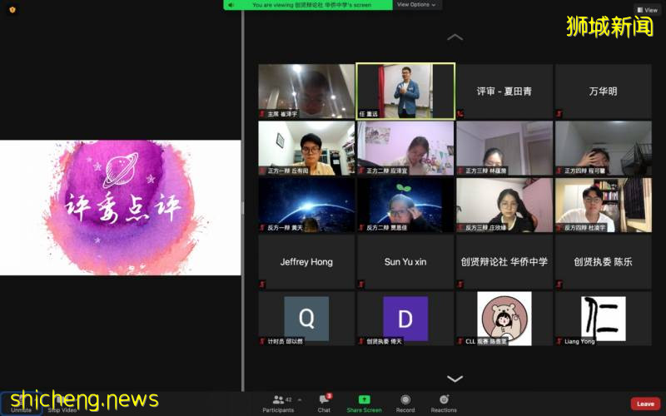The image size is (666, 416).
Task: Click muted mic icon on Jeffrey Hong tile
Action: (x=262, y=284)
